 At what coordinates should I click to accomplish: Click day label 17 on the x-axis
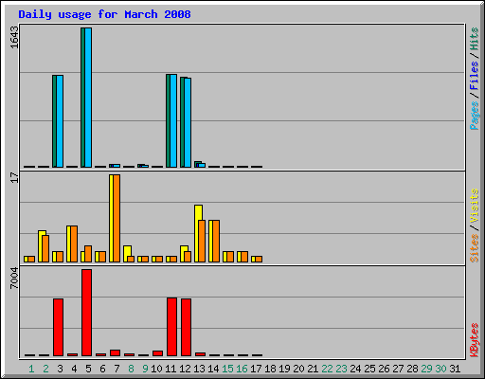pyautogui.click(x=256, y=369)
